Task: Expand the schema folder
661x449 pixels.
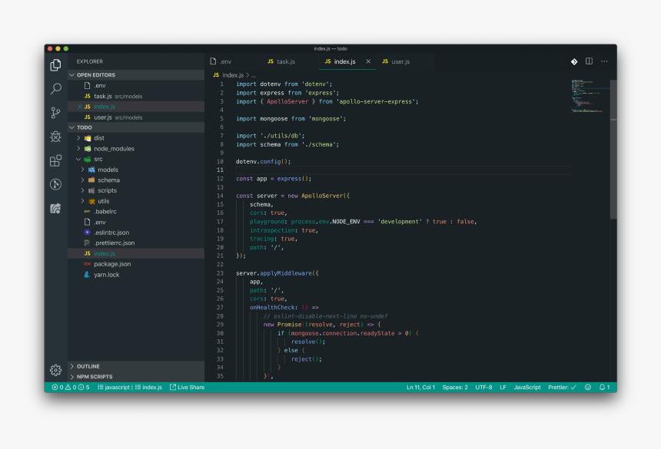Action: point(136,180)
